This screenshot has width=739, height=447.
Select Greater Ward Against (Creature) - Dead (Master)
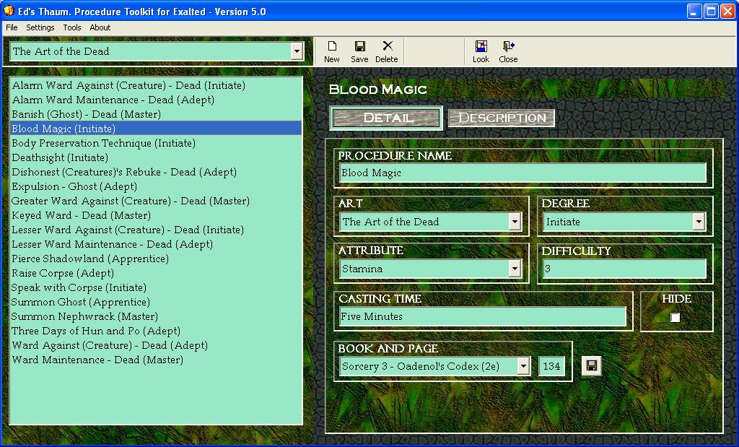point(156,201)
